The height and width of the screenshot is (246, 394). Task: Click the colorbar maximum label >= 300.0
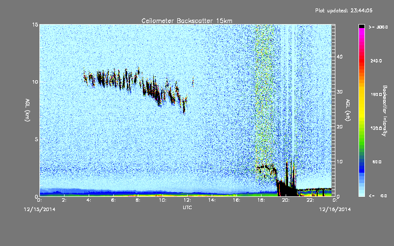(378, 27)
